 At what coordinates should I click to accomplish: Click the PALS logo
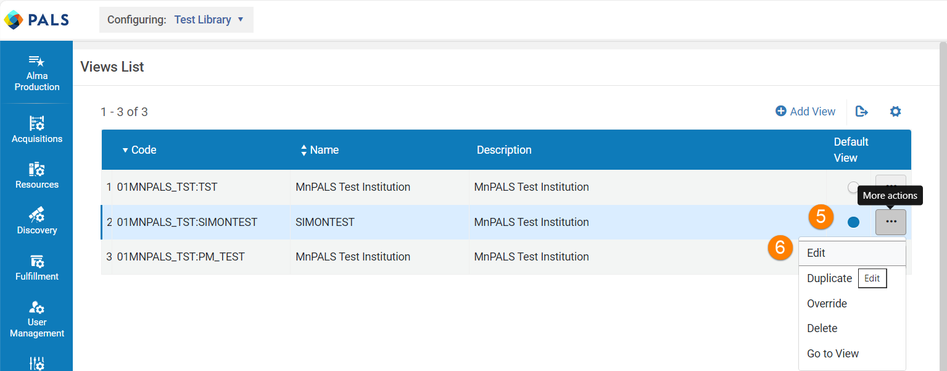pyautogui.click(x=36, y=20)
